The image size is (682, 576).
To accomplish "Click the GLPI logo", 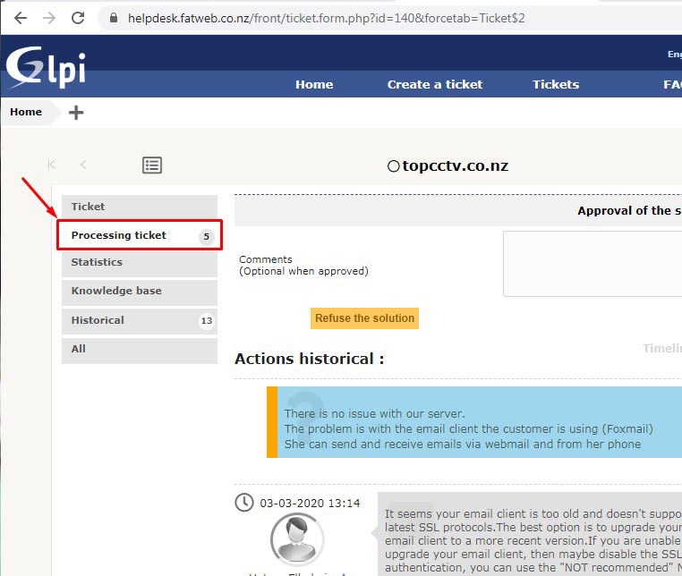I will 47,68.
